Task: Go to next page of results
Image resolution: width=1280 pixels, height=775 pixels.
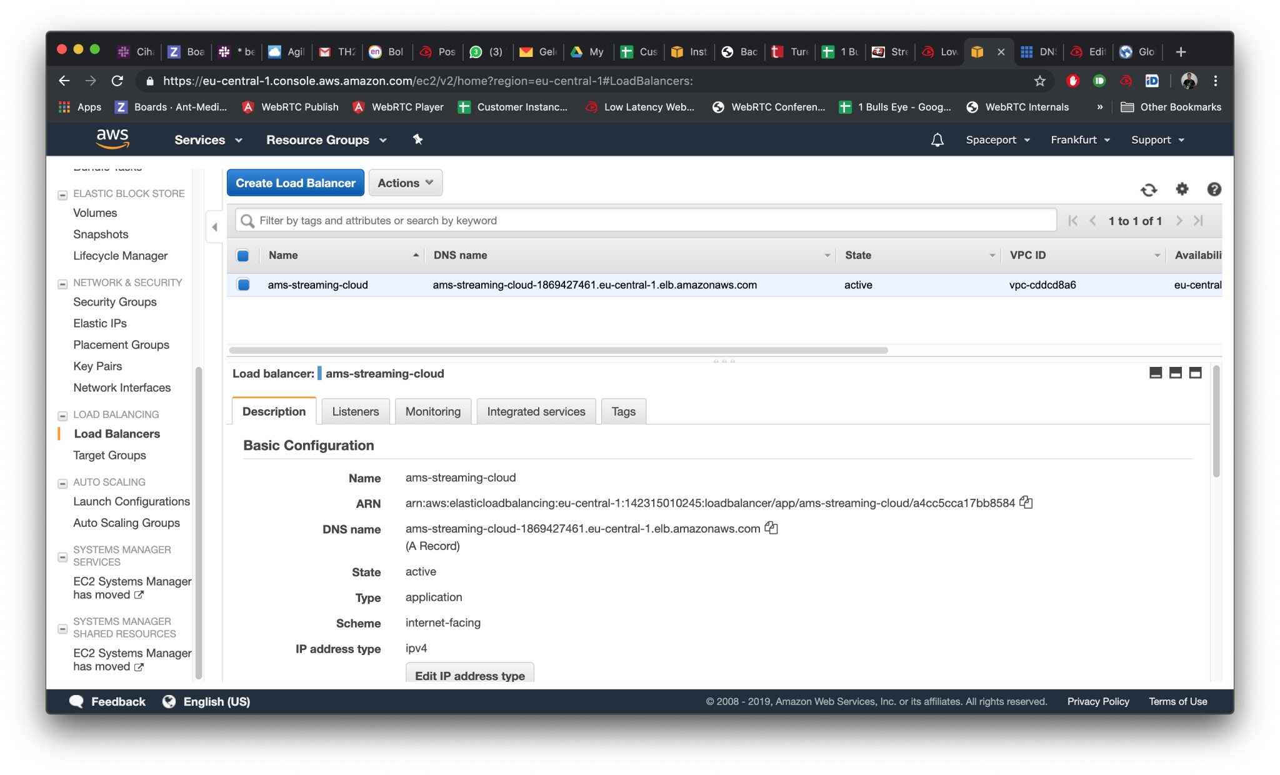Action: 1179,221
